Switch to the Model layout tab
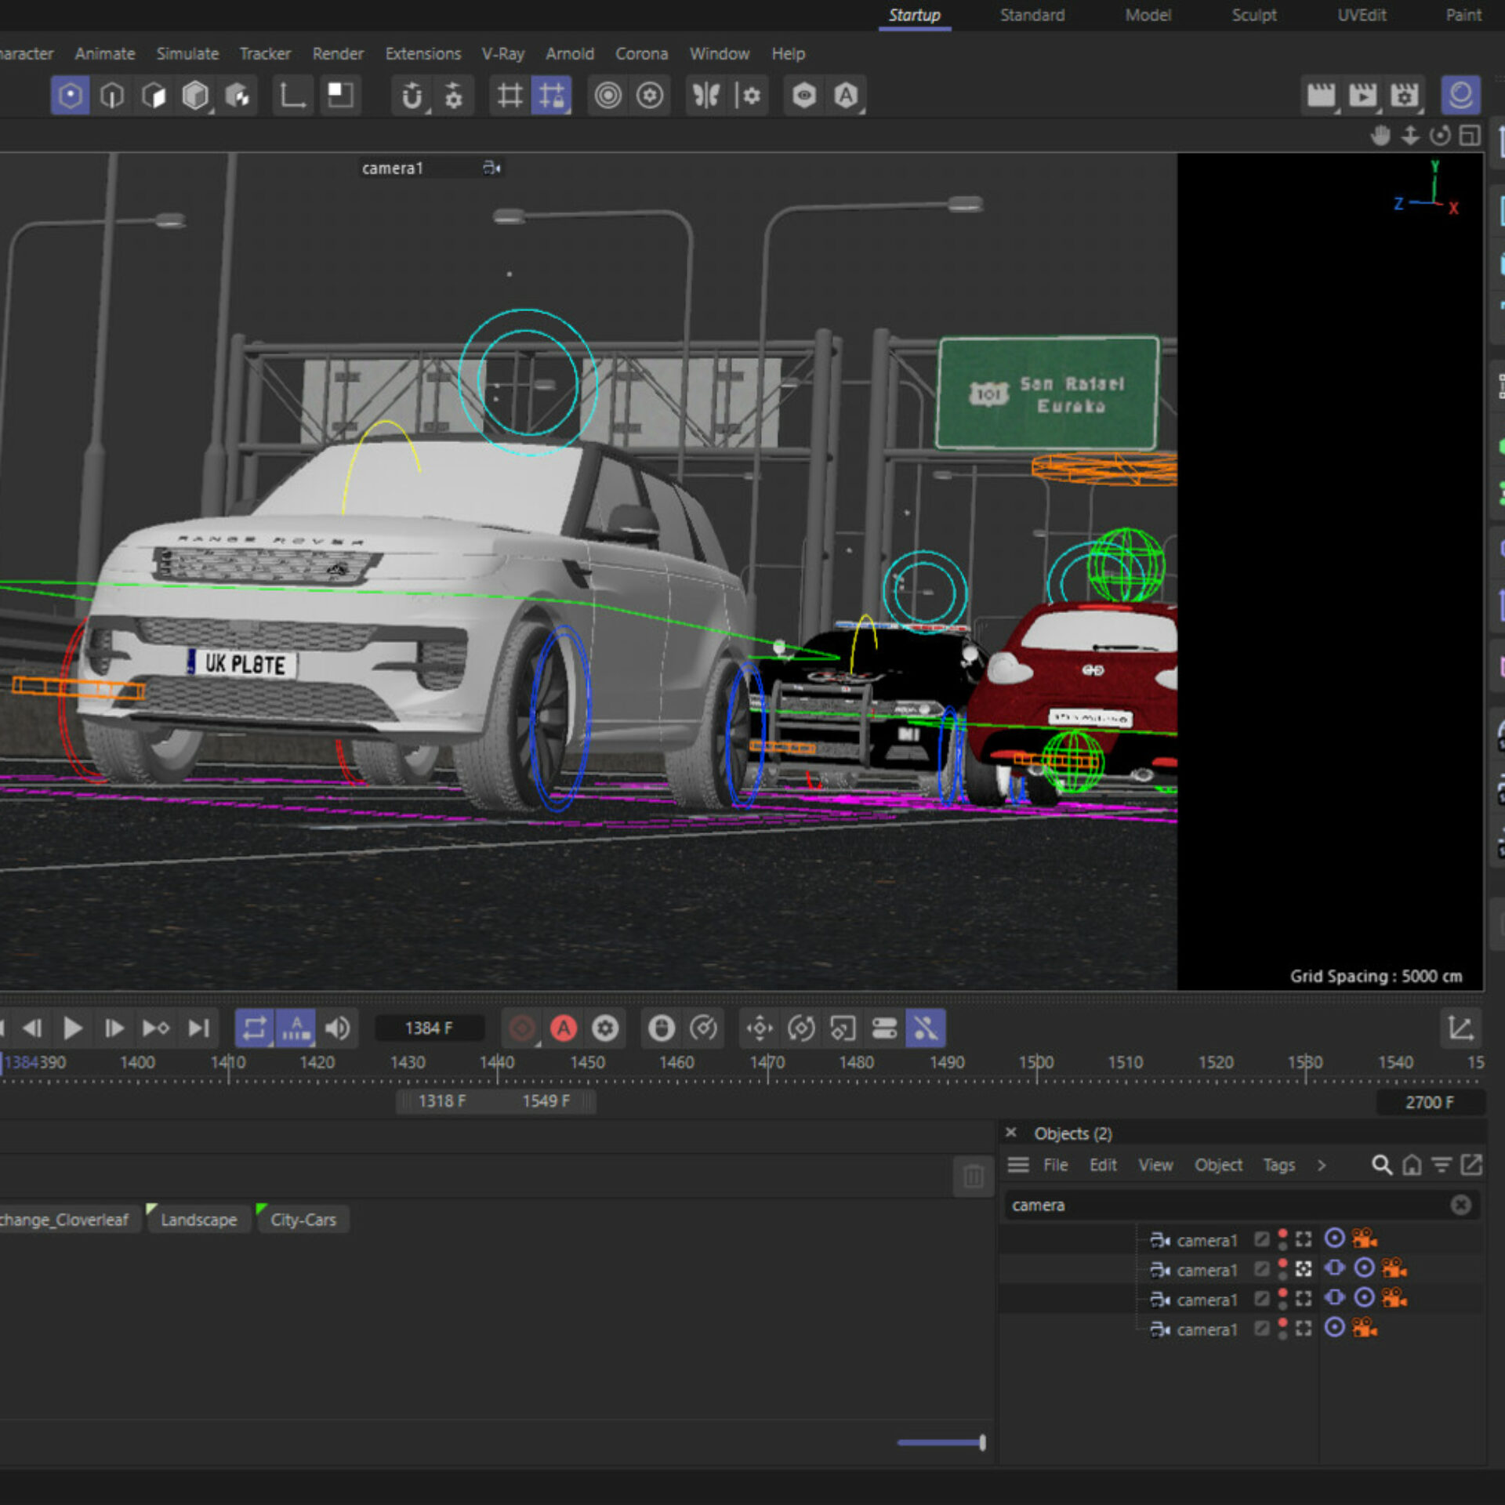 tap(1148, 15)
